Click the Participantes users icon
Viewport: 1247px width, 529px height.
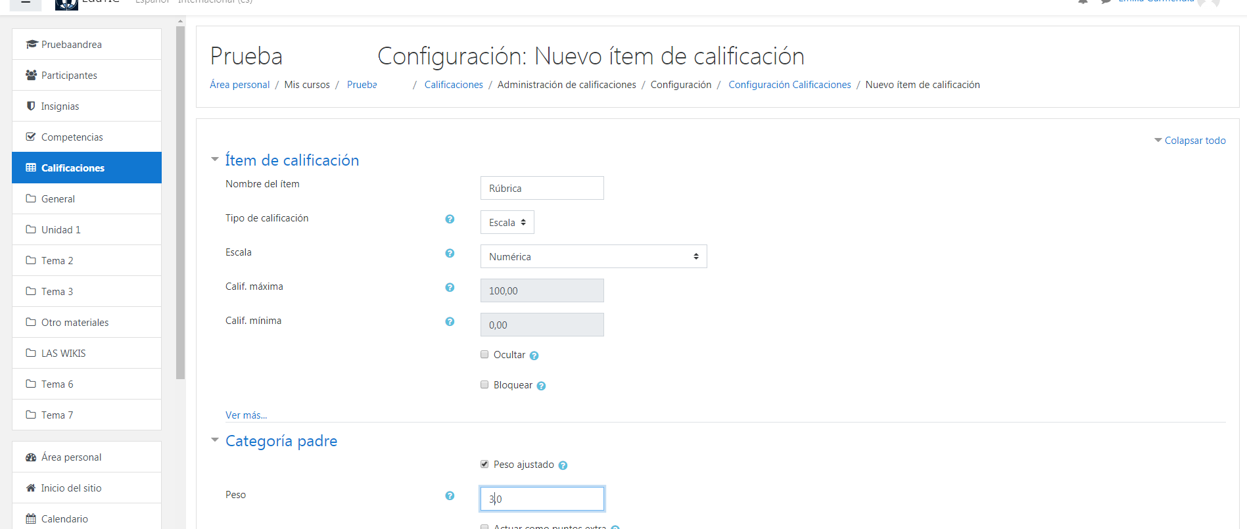(x=31, y=75)
